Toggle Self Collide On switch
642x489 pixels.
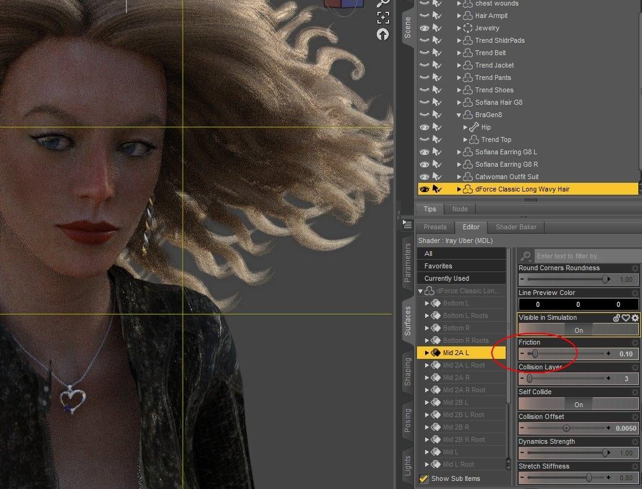(x=578, y=405)
